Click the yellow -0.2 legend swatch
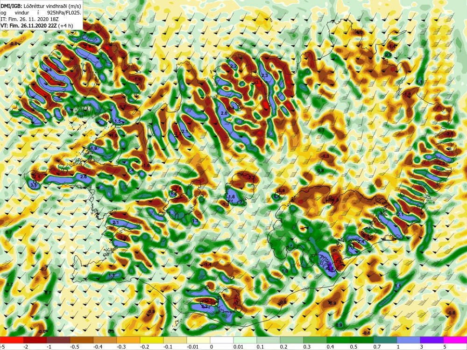This screenshot has width=467, height=350. point(152,340)
